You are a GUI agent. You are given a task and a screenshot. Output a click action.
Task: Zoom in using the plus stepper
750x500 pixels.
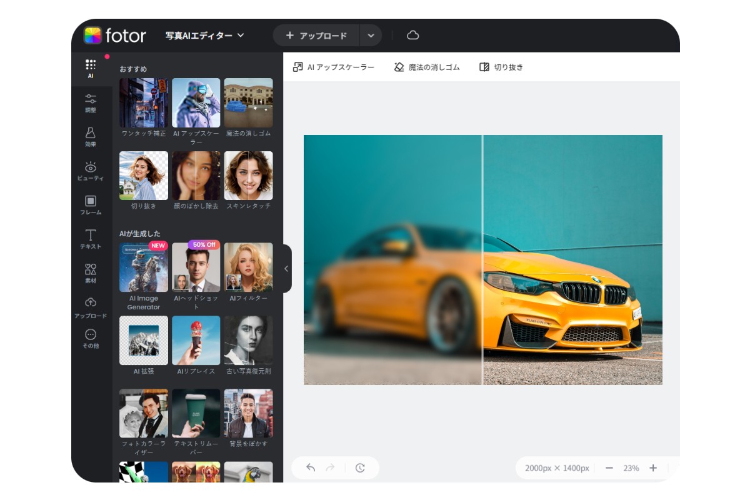(654, 467)
